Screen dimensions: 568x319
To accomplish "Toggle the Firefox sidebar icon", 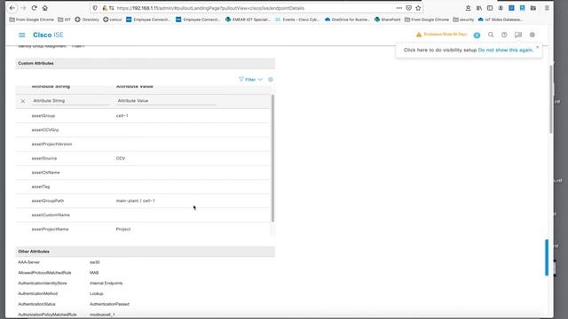I will (490, 8).
